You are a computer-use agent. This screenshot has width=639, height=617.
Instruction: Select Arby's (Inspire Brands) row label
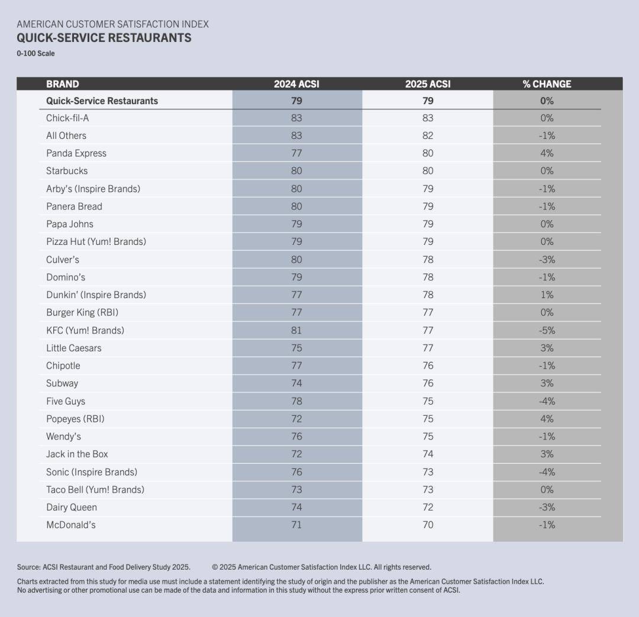tap(93, 189)
